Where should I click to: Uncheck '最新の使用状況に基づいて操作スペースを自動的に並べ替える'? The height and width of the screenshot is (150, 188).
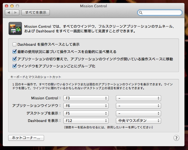(14, 52)
